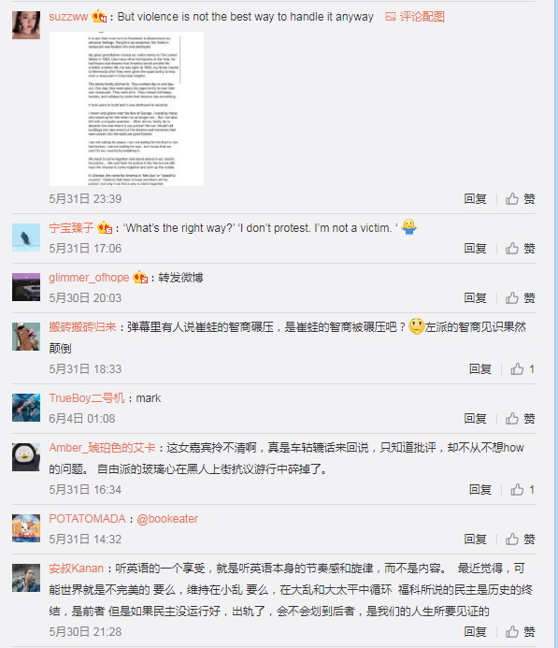Viewport: 558px width, 648px height.
Task: Visit 安叔Kanan's profile via username
Action: (76, 569)
